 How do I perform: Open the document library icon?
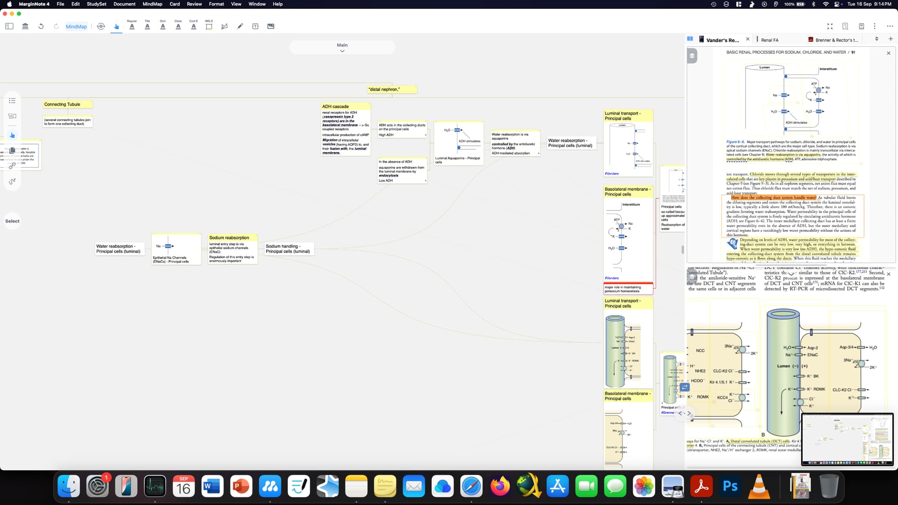pyautogui.click(x=25, y=26)
